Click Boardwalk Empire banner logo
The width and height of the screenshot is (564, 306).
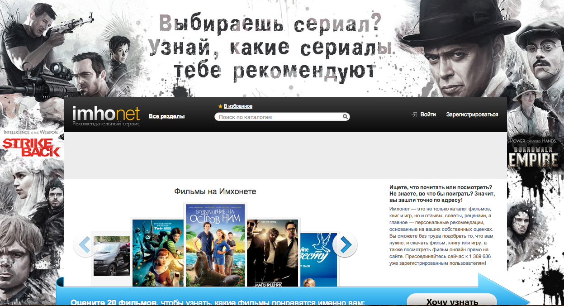coord(533,157)
